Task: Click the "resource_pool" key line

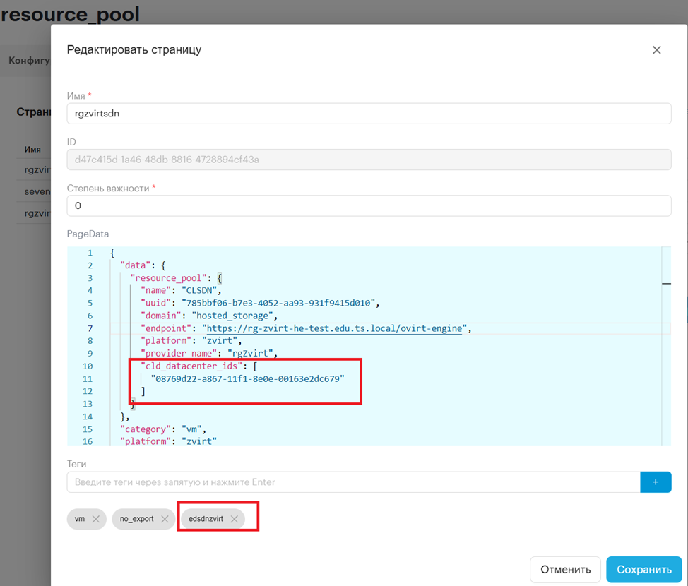Action: (x=177, y=278)
